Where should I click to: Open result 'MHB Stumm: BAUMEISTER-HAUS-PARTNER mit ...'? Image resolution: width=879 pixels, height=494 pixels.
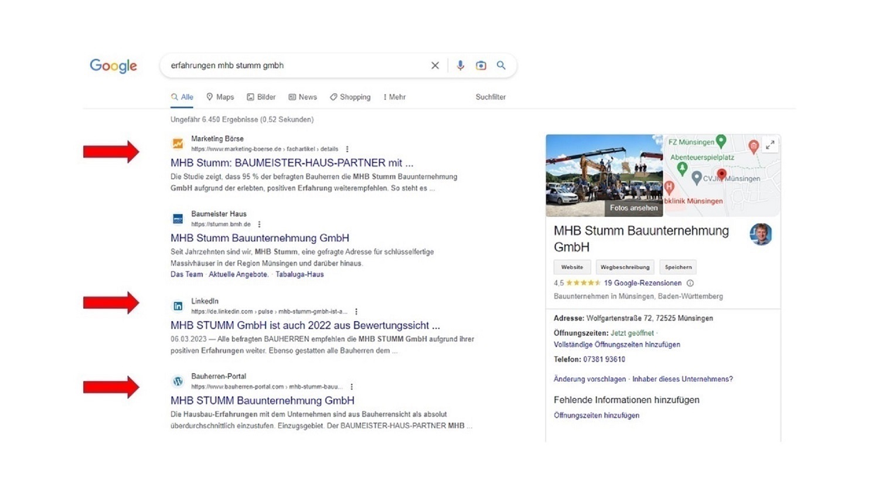click(292, 163)
